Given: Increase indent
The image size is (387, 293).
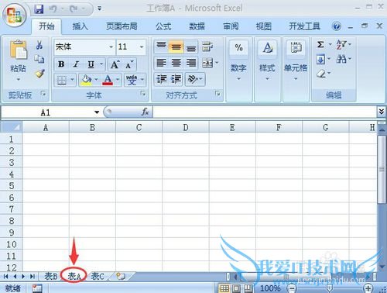Looking at the screenshot, I should 176,79.
